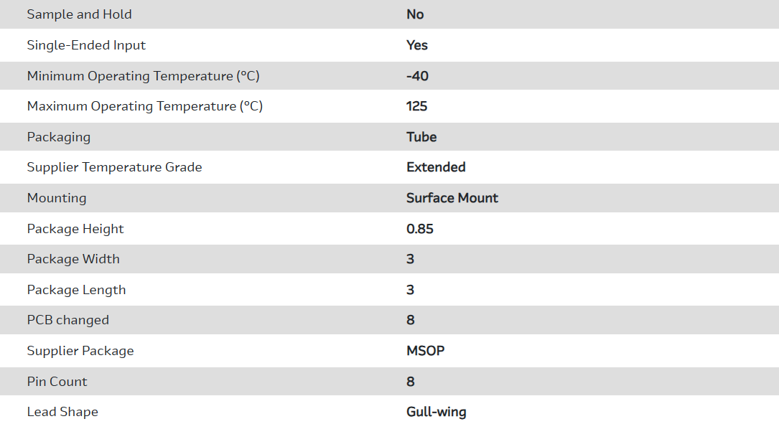The width and height of the screenshot is (779, 424).
Task: Click the "Supplier Temperature Grade" label
Action: [x=114, y=167]
